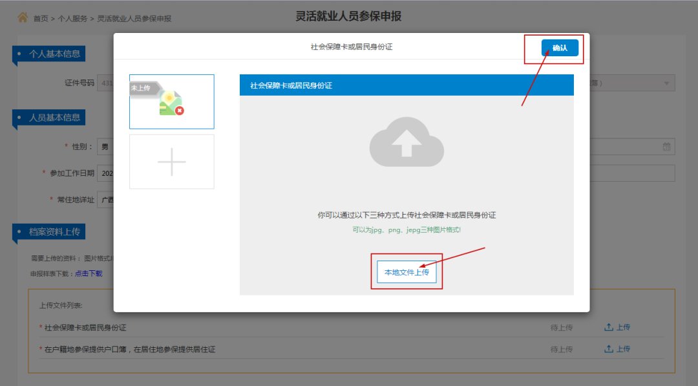Open the 性别 dropdown field
Screen dimensions: 698x386
[105, 147]
